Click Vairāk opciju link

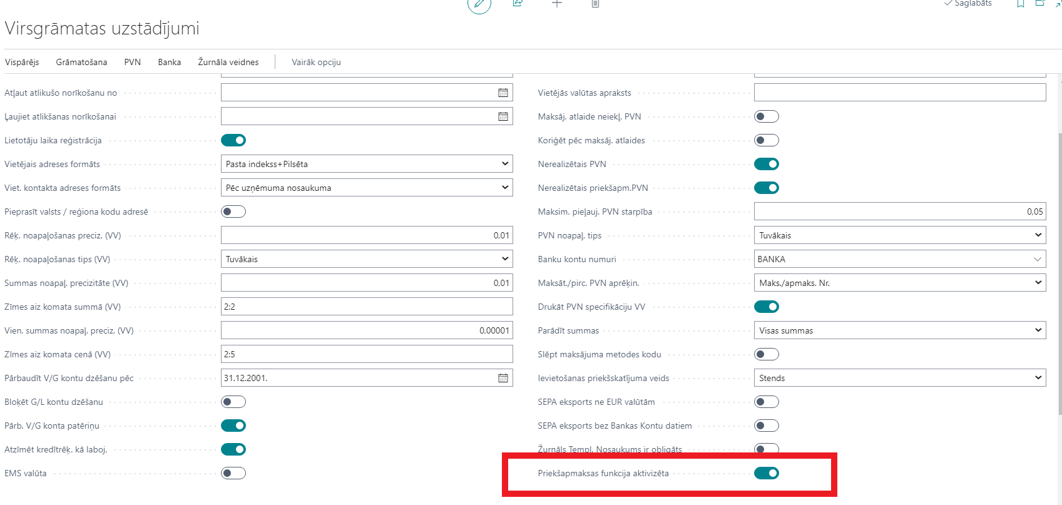pyautogui.click(x=316, y=62)
